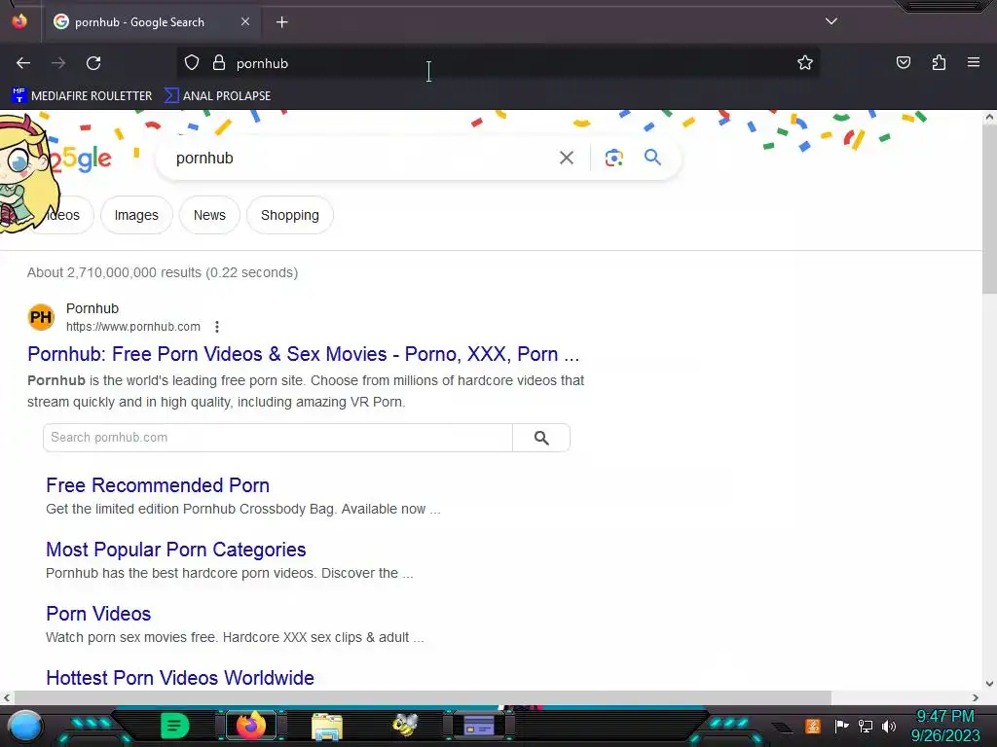Click the horizontal scrollbar left arrow
997x747 pixels.
pos(7,697)
